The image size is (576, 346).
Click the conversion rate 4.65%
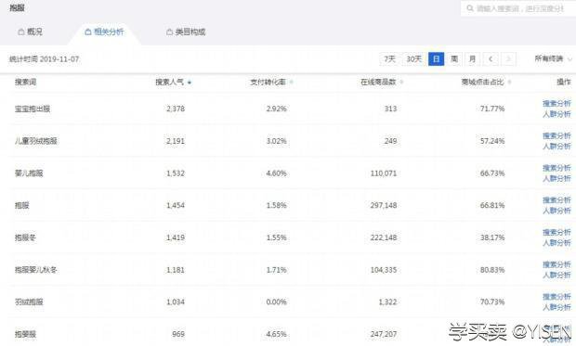(276, 334)
